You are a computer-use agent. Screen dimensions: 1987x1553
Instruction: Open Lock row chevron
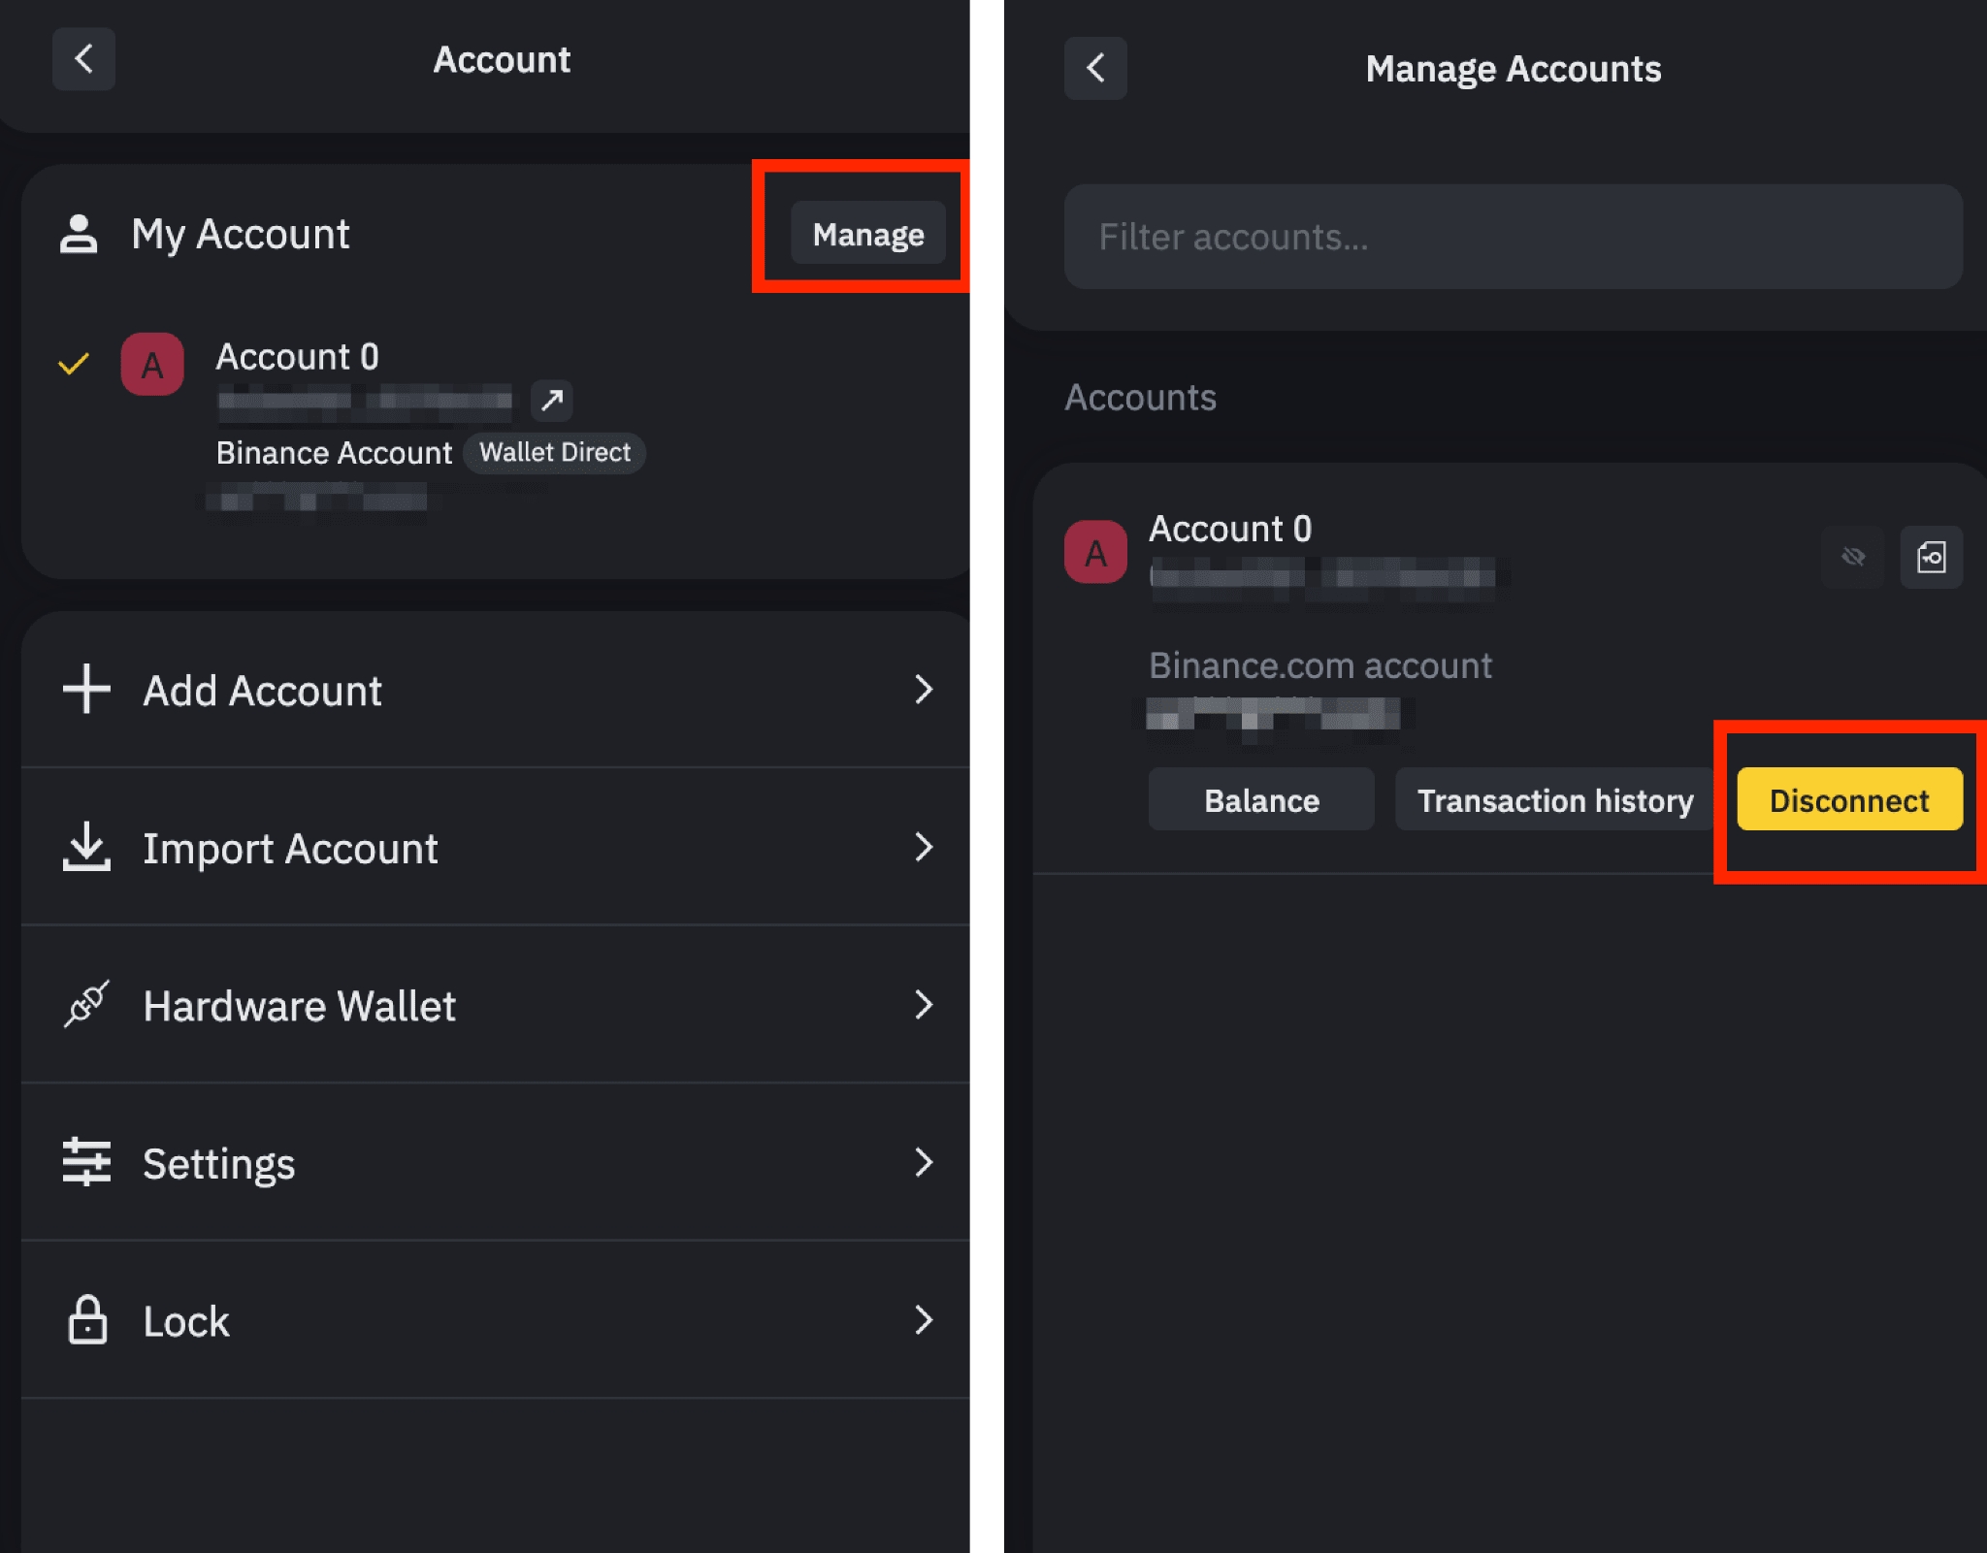click(x=923, y=1320)
